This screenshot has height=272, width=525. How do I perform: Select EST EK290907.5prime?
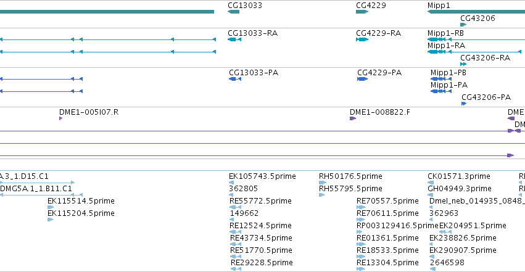463,250
